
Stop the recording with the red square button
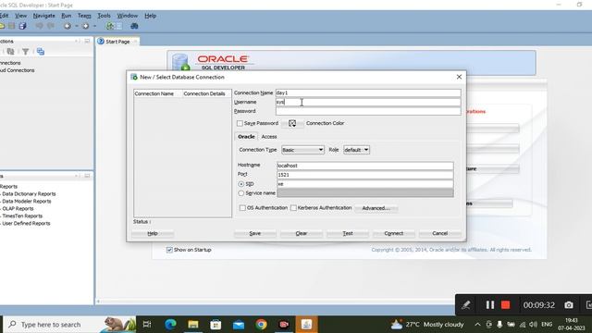pos(506,304)
